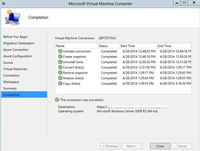Viewport: 200px width, 151px height.
Task: Select the Analyze disk(s) row name
Action: (73, 78)
